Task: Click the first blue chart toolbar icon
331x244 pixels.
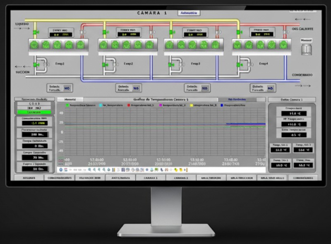Action: point(61,170)
